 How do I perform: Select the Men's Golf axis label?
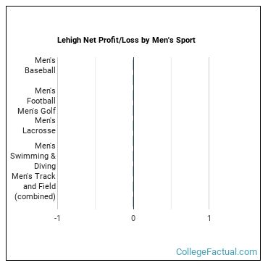tap(36, 111)
